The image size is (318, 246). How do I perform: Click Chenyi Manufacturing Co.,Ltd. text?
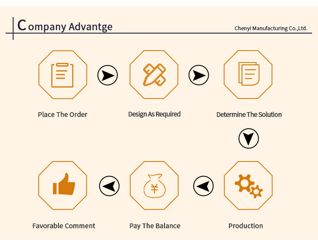(x=271, y=28)
